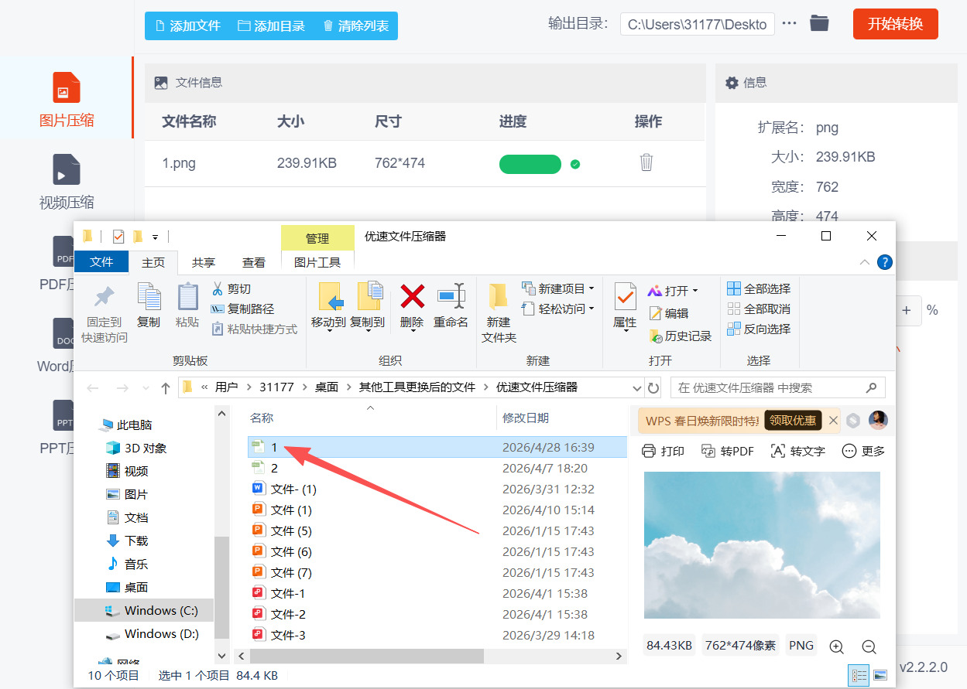Image resolution: width=967 pixels, height=689 pixels.
Task: Open 历史记录 history in ribbon
Action: point(680,336)
